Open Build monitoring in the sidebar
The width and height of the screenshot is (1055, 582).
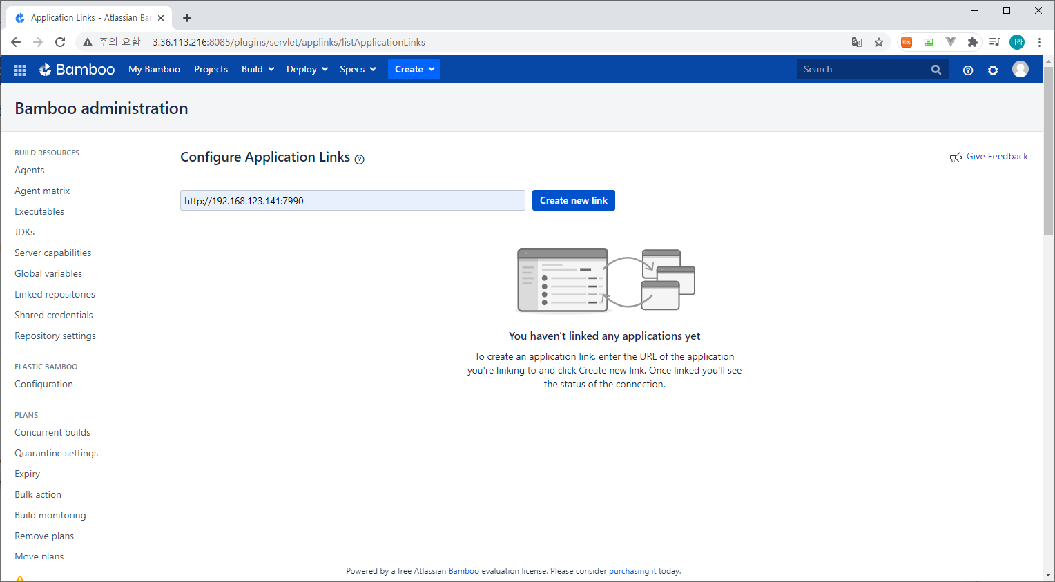[50, 515]
